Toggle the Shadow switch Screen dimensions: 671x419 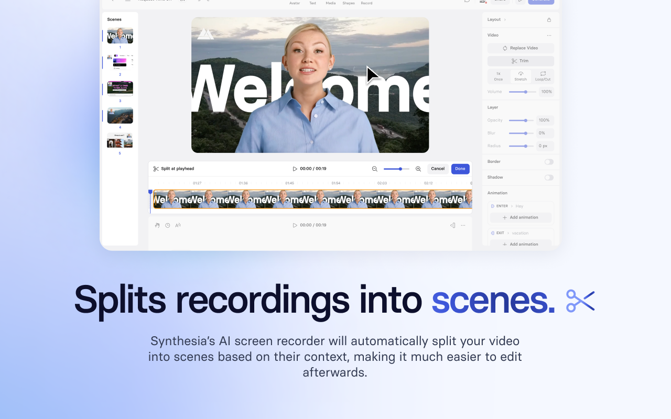coord(549,178)
